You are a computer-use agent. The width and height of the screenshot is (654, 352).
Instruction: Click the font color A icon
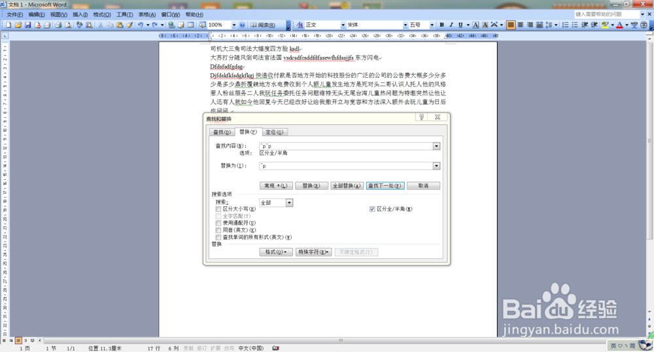(x=620, y=25)
